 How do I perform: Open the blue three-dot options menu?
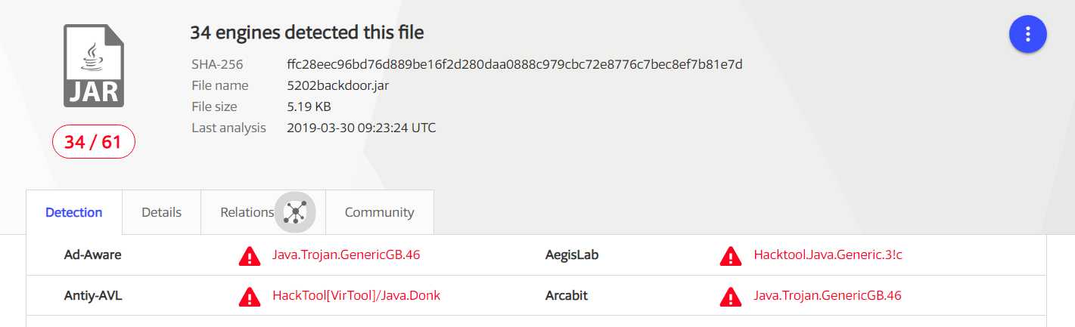click(1027, 34)
